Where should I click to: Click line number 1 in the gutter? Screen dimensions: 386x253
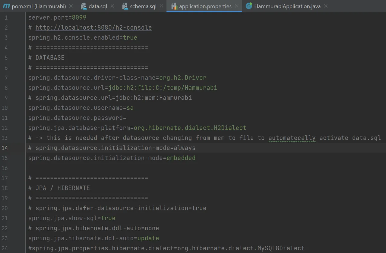pos(6,18)
